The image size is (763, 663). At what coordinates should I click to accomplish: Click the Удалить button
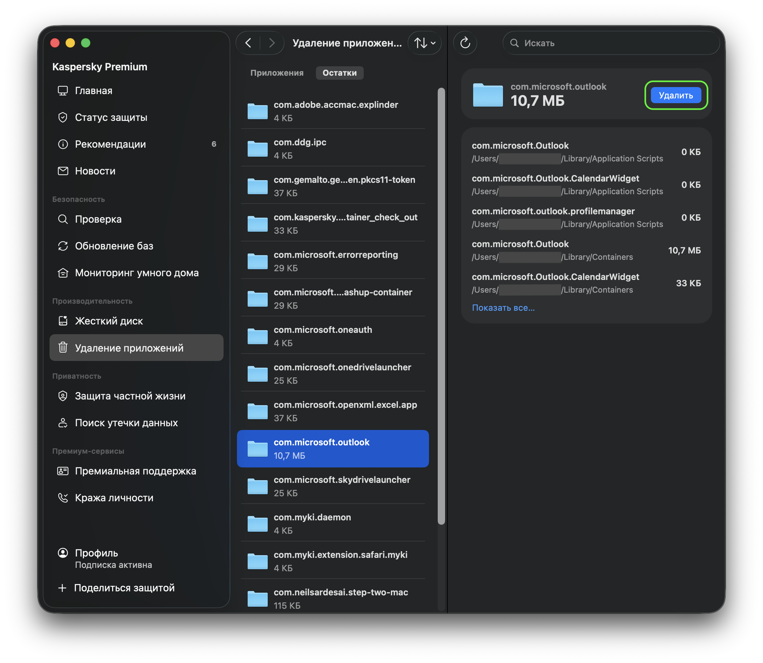(x=676, y=95)
